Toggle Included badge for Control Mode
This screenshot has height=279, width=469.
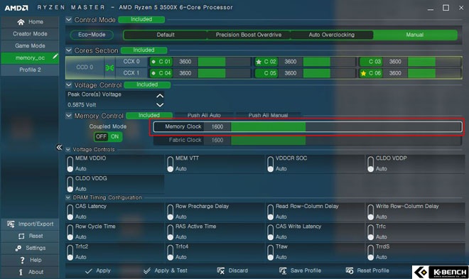tap(141, 19)
